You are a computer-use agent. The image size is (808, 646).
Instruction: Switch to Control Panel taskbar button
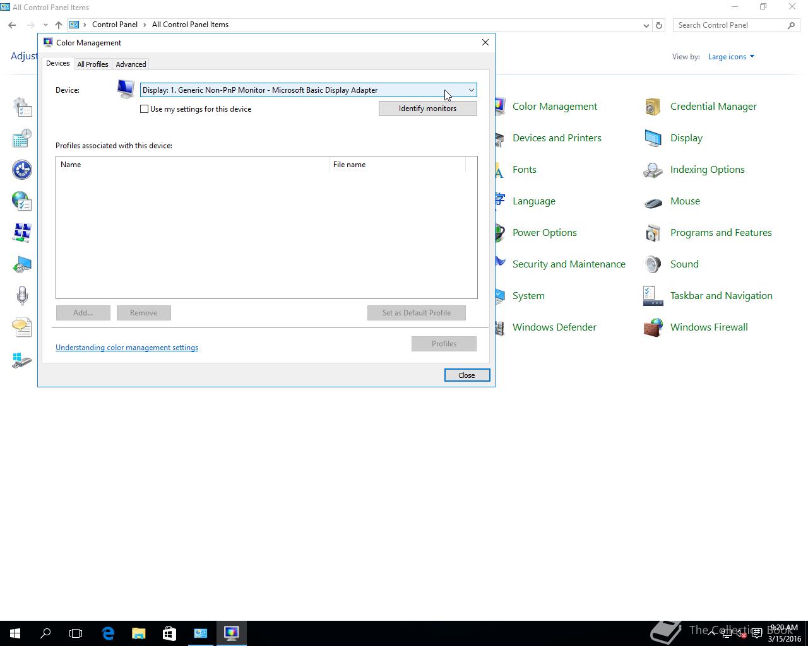click(200, 633)
